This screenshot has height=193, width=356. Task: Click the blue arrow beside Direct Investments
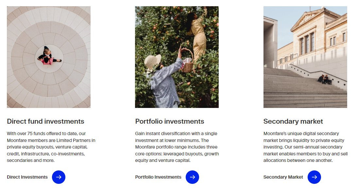coord(59,177)
